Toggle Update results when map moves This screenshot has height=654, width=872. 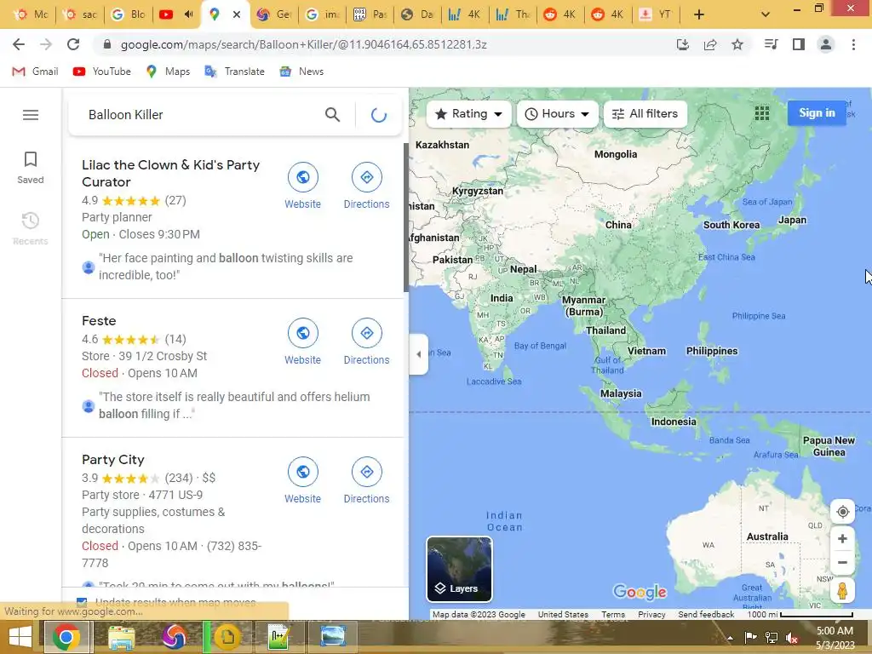click(x=82, y=602)
